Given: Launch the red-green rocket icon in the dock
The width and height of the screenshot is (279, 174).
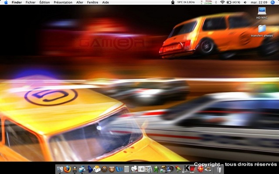Looking at the screenshot, I should 178,169.
